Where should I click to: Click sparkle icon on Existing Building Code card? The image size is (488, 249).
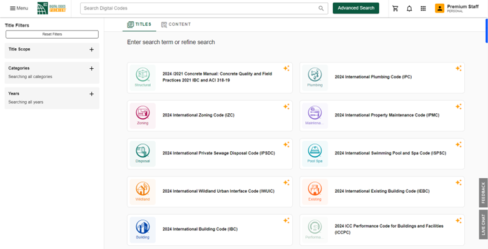[x=459, y=183]
